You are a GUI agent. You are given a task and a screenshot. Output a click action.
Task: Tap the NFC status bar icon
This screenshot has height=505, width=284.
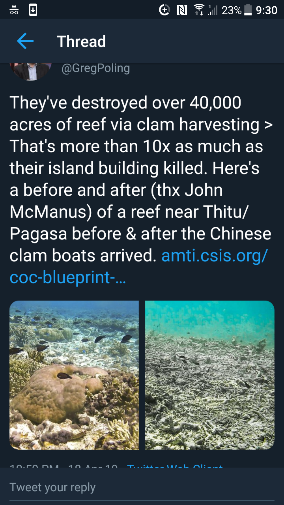tap(181, 10)
